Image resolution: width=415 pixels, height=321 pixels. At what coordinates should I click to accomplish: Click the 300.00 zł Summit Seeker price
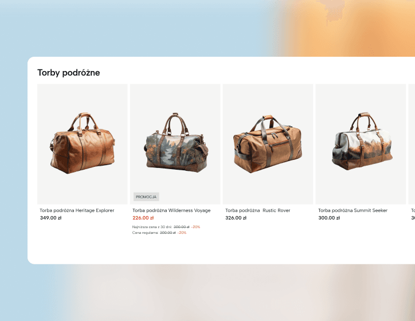pyautogui.click(x=329, y=218)
